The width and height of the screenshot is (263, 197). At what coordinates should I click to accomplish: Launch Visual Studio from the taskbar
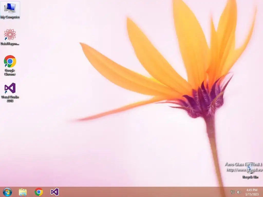(55, 192)
